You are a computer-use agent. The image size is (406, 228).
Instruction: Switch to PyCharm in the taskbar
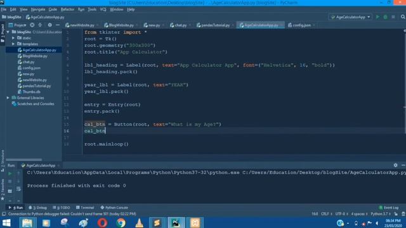176,223
